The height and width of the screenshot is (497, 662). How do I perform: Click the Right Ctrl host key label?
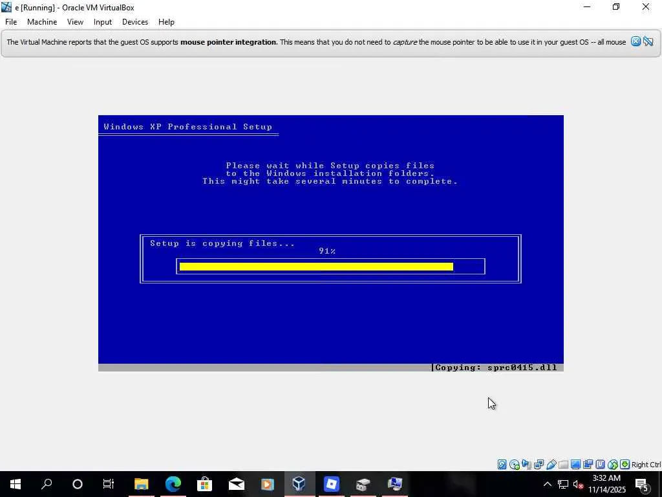646,465
